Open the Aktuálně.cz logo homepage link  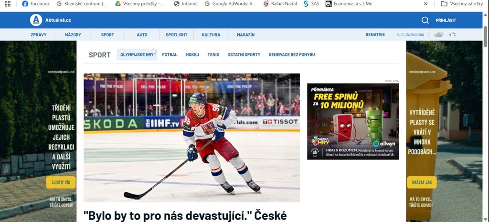tap(50, 20)
